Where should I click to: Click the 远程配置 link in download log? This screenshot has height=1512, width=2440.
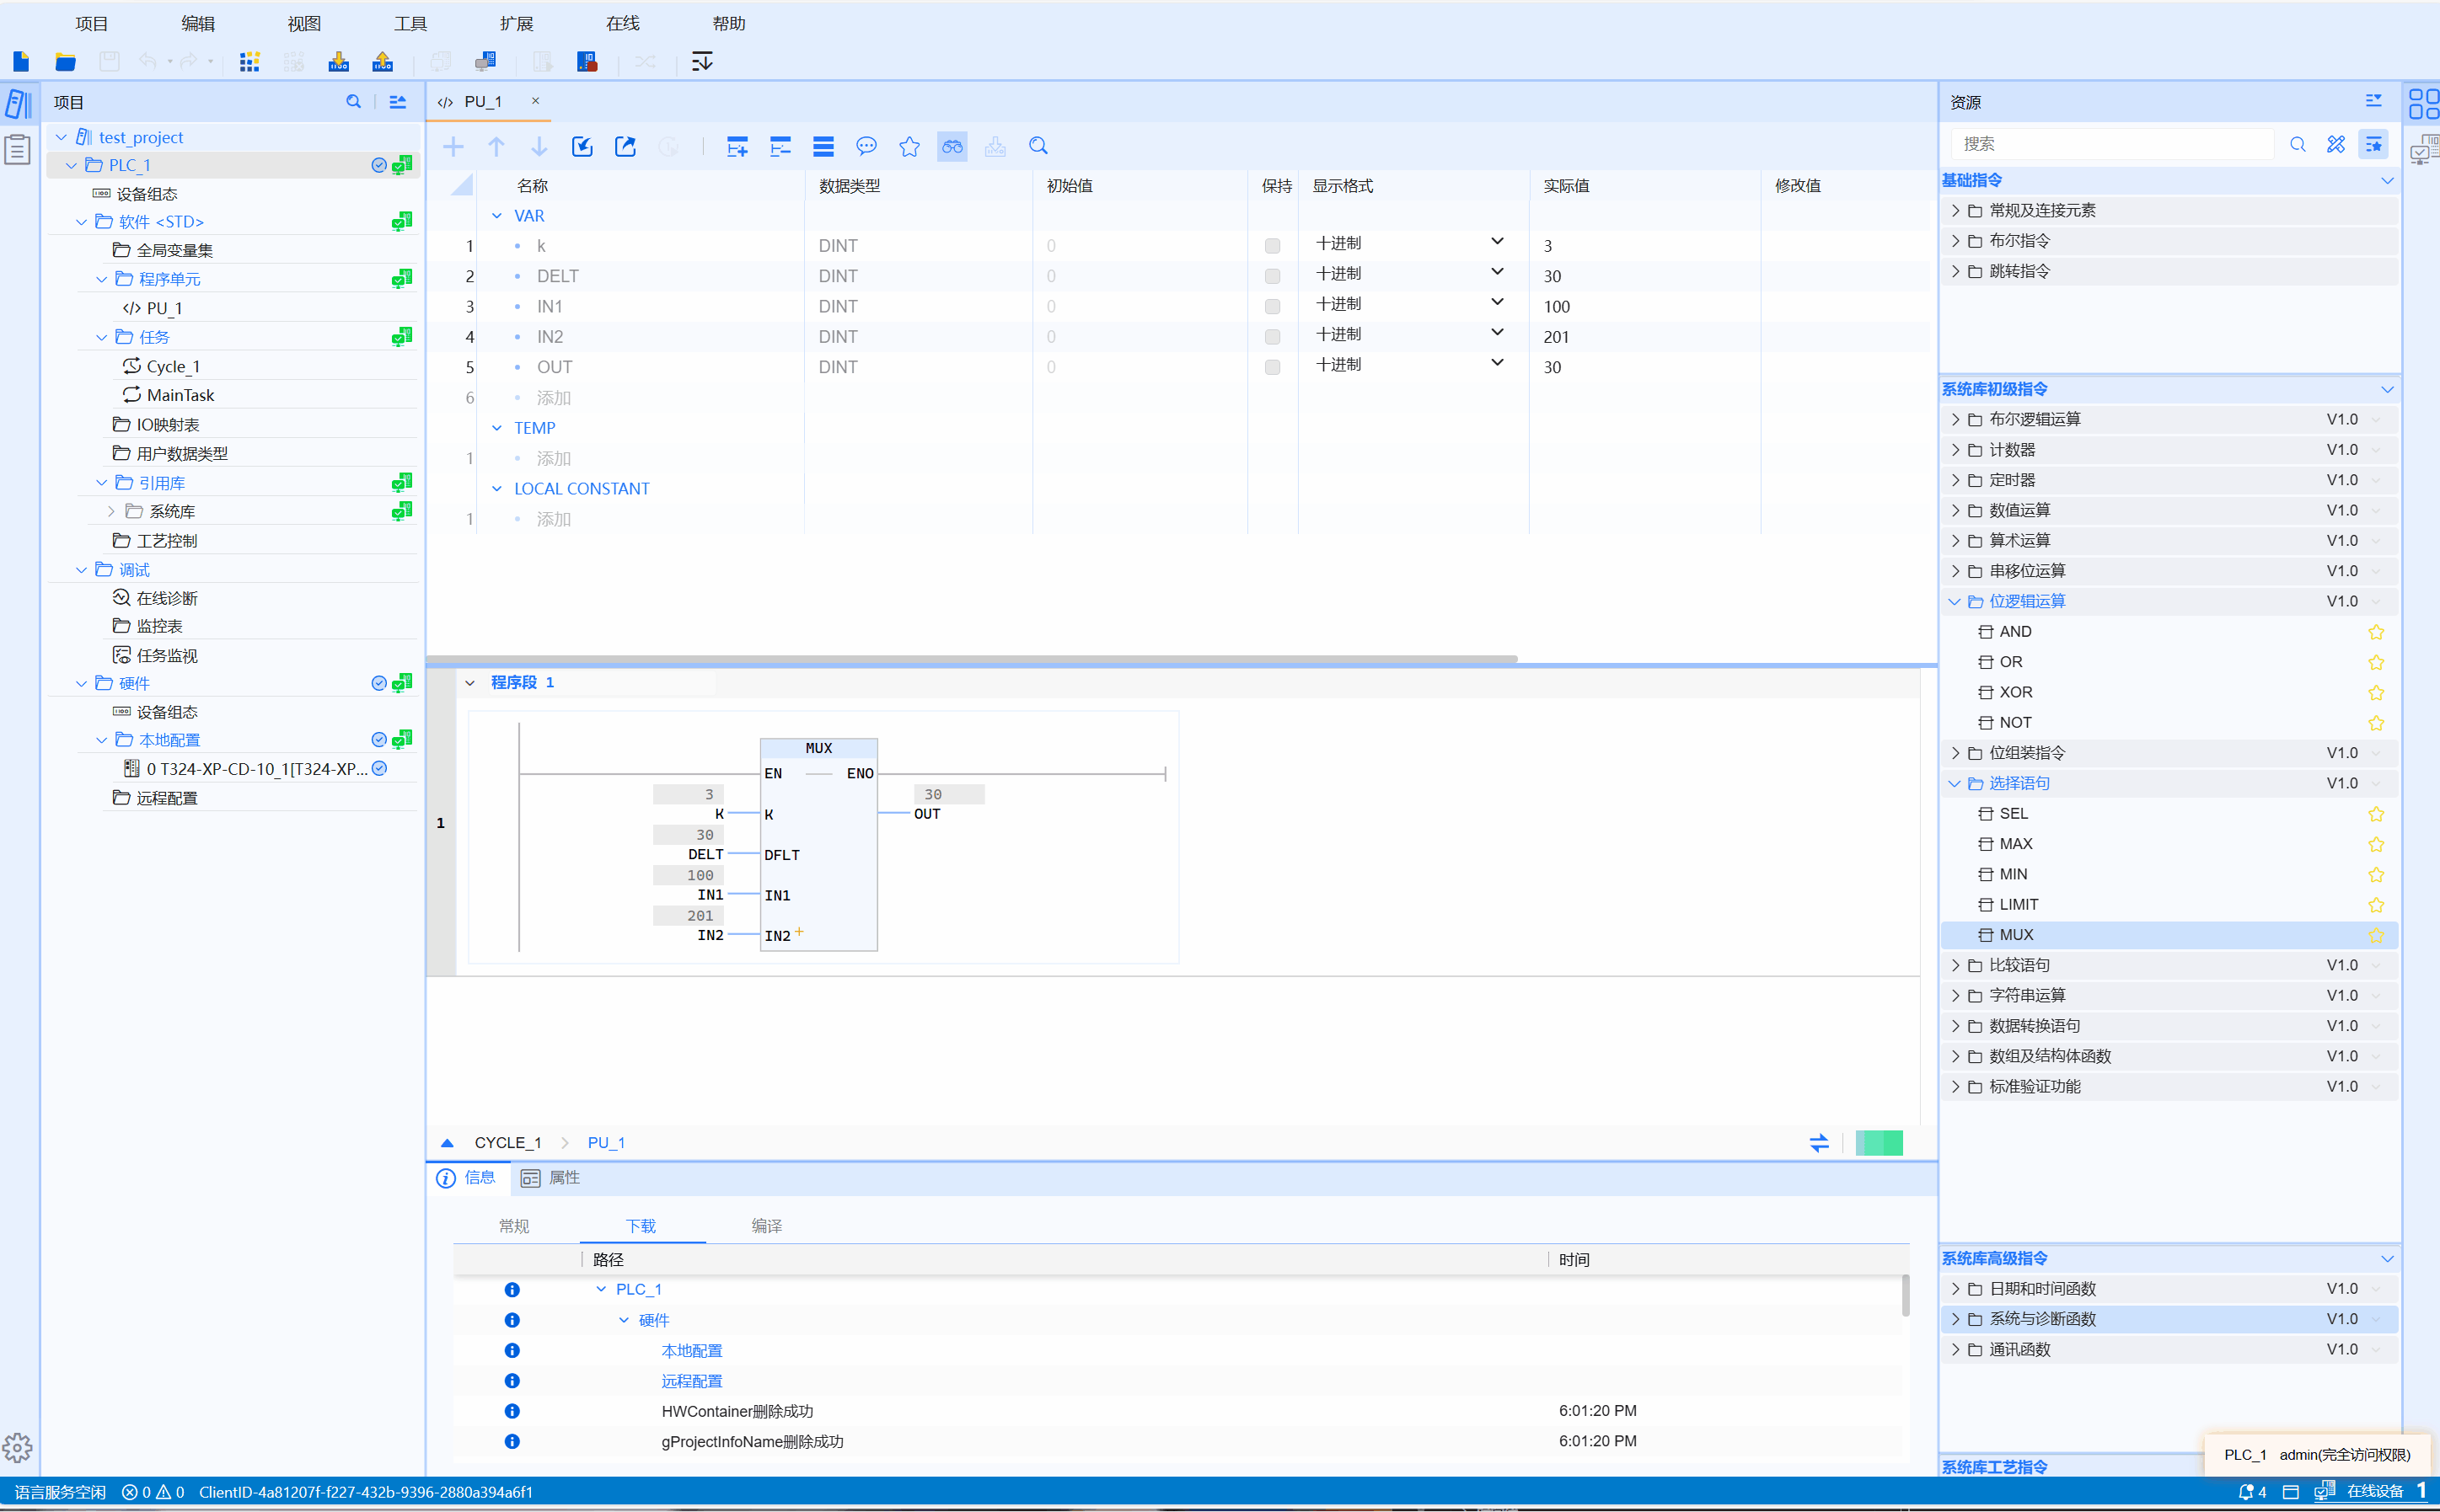[691, 1381]
